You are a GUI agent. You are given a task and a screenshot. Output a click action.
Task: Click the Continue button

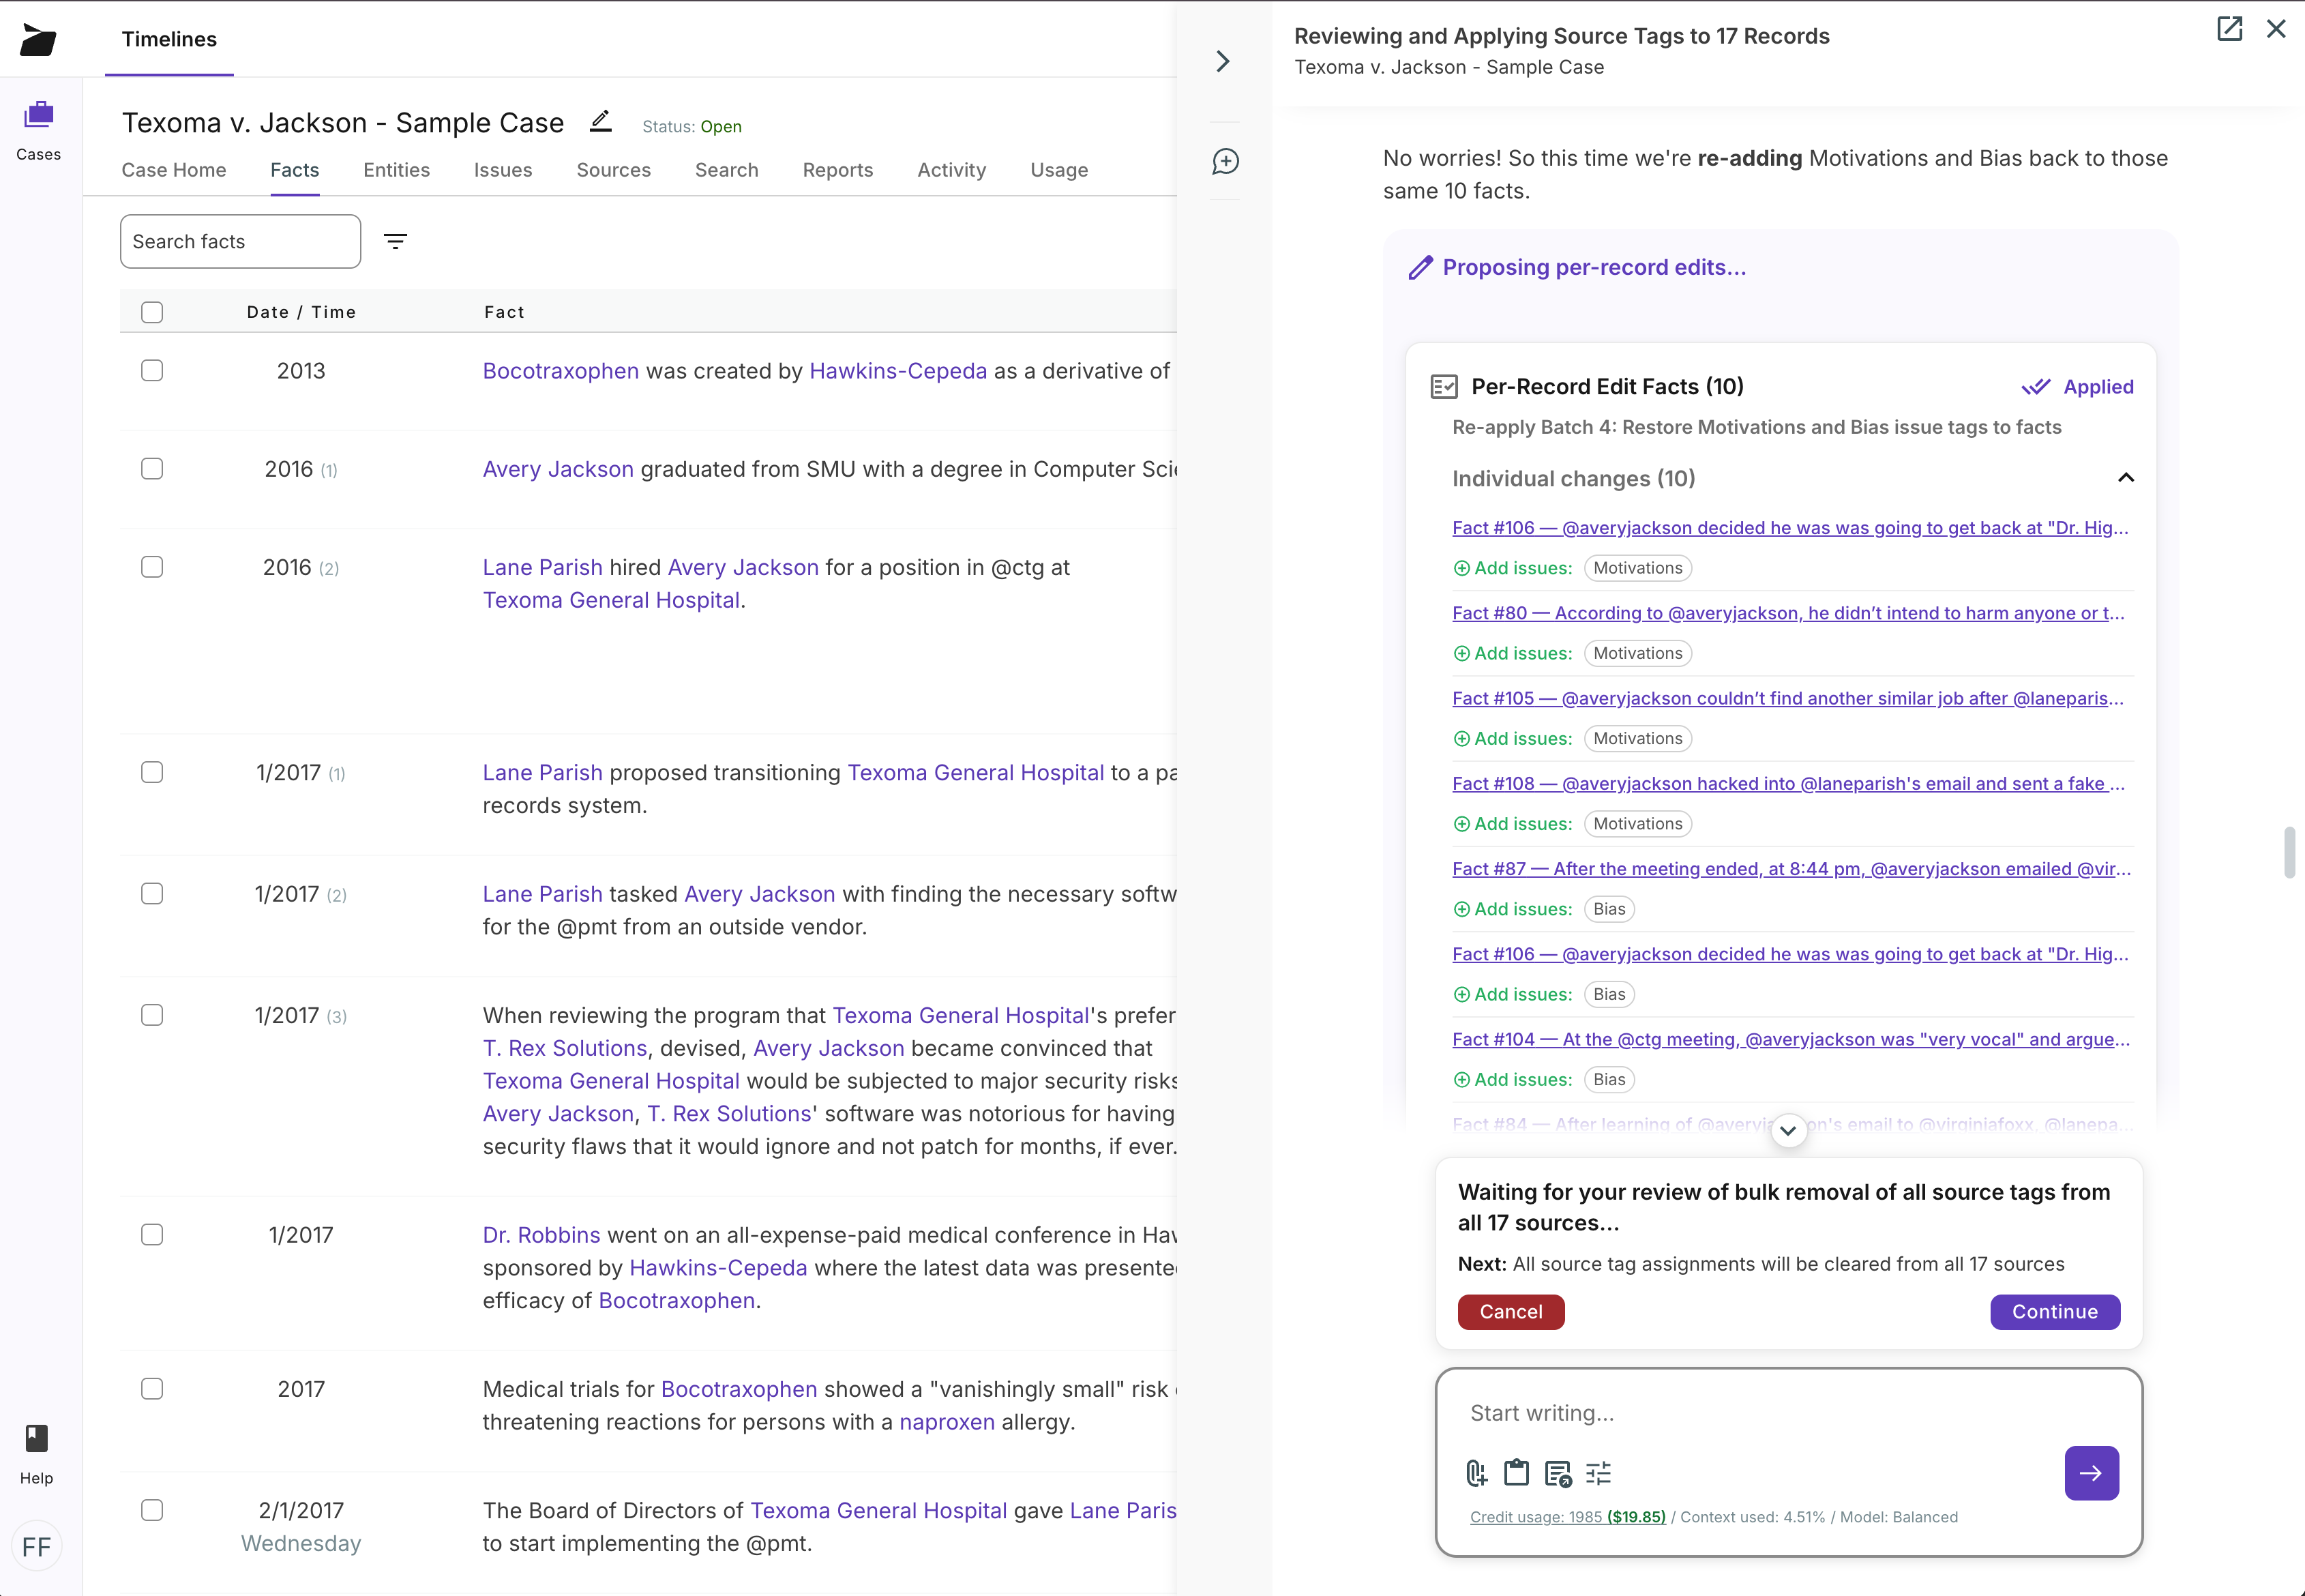click(2054, 1312)
